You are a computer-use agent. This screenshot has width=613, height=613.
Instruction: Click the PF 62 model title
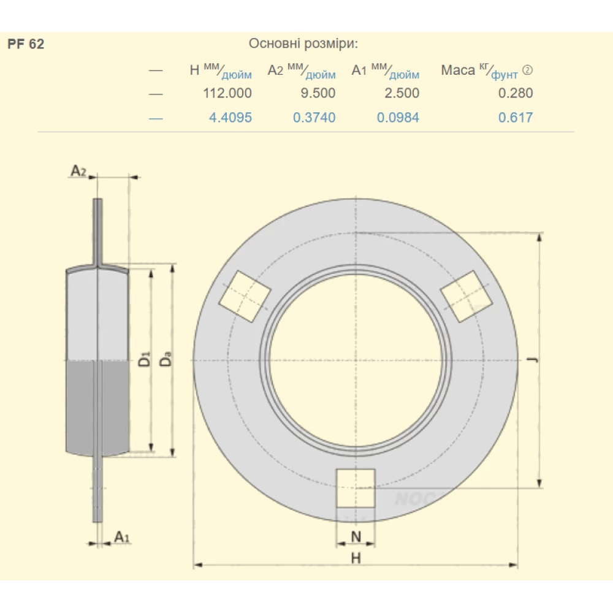(x=26, y=44)
